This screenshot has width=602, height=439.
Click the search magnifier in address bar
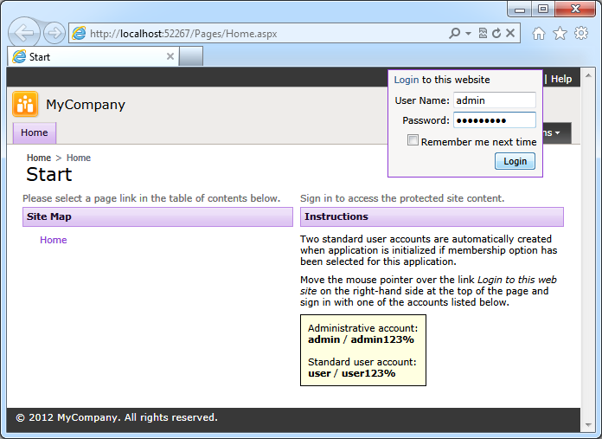click(x=455, y=34)
